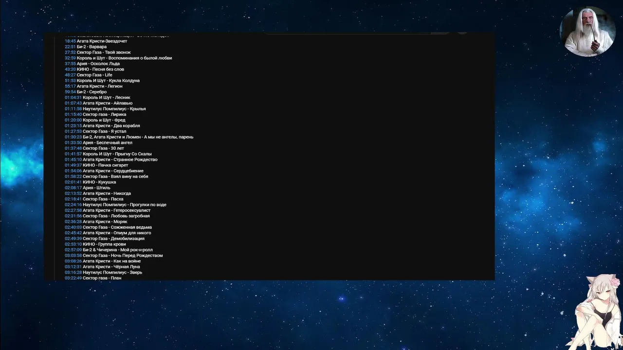Screen dimensions: 623x350
Task: Open the 02:31:56 timestamp link
Action: (x=73, y=216)
